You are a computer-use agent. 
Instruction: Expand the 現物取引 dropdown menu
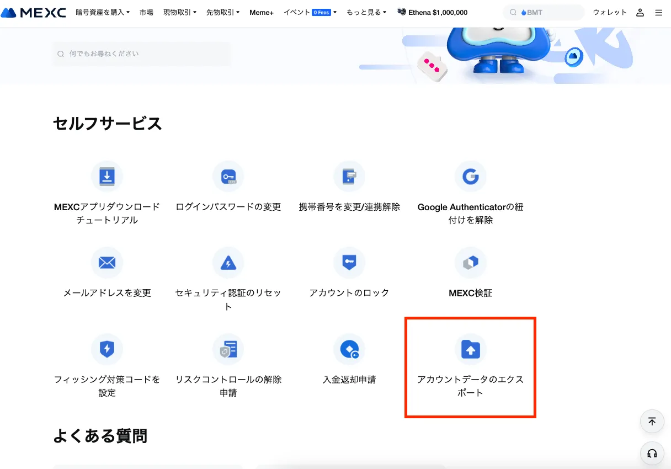180,12
